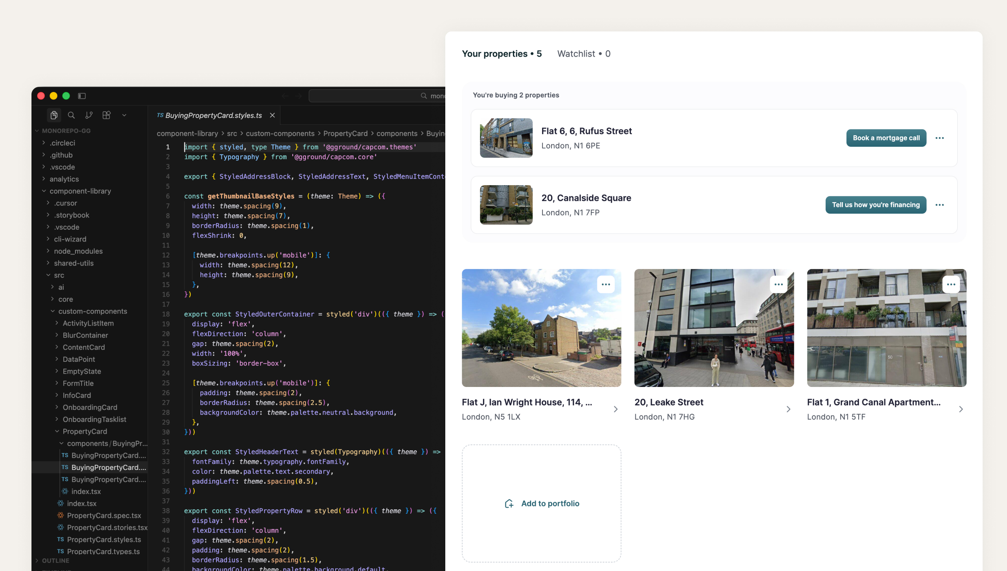Open more menu on Leake Street card

(778, 284)
